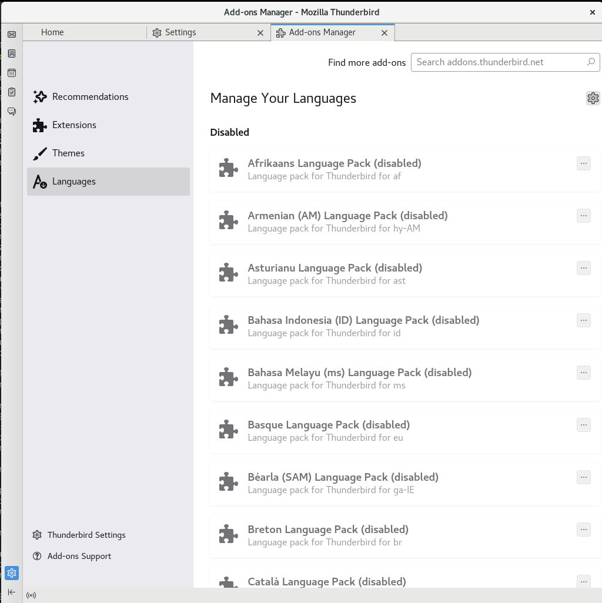
Task: Open more options for Breton Language Pack
Action: [583, 530]
